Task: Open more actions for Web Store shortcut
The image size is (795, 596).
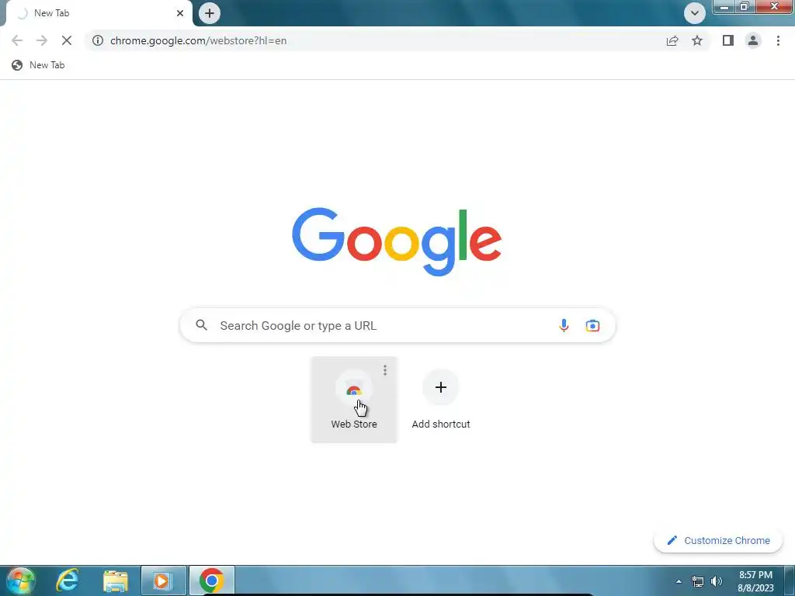Action: [x=385, y=370]
